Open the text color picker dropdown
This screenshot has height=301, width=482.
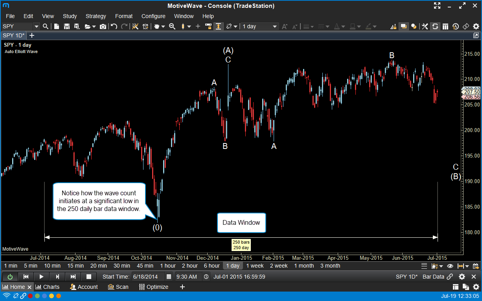click(343, 26)
